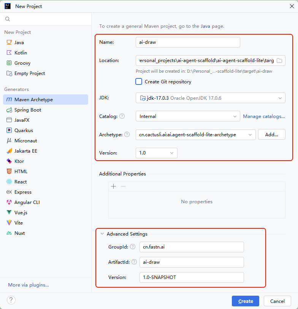Open help via bottom question mark button
Screen dimensions: 298x309
[x=11, y=300]
